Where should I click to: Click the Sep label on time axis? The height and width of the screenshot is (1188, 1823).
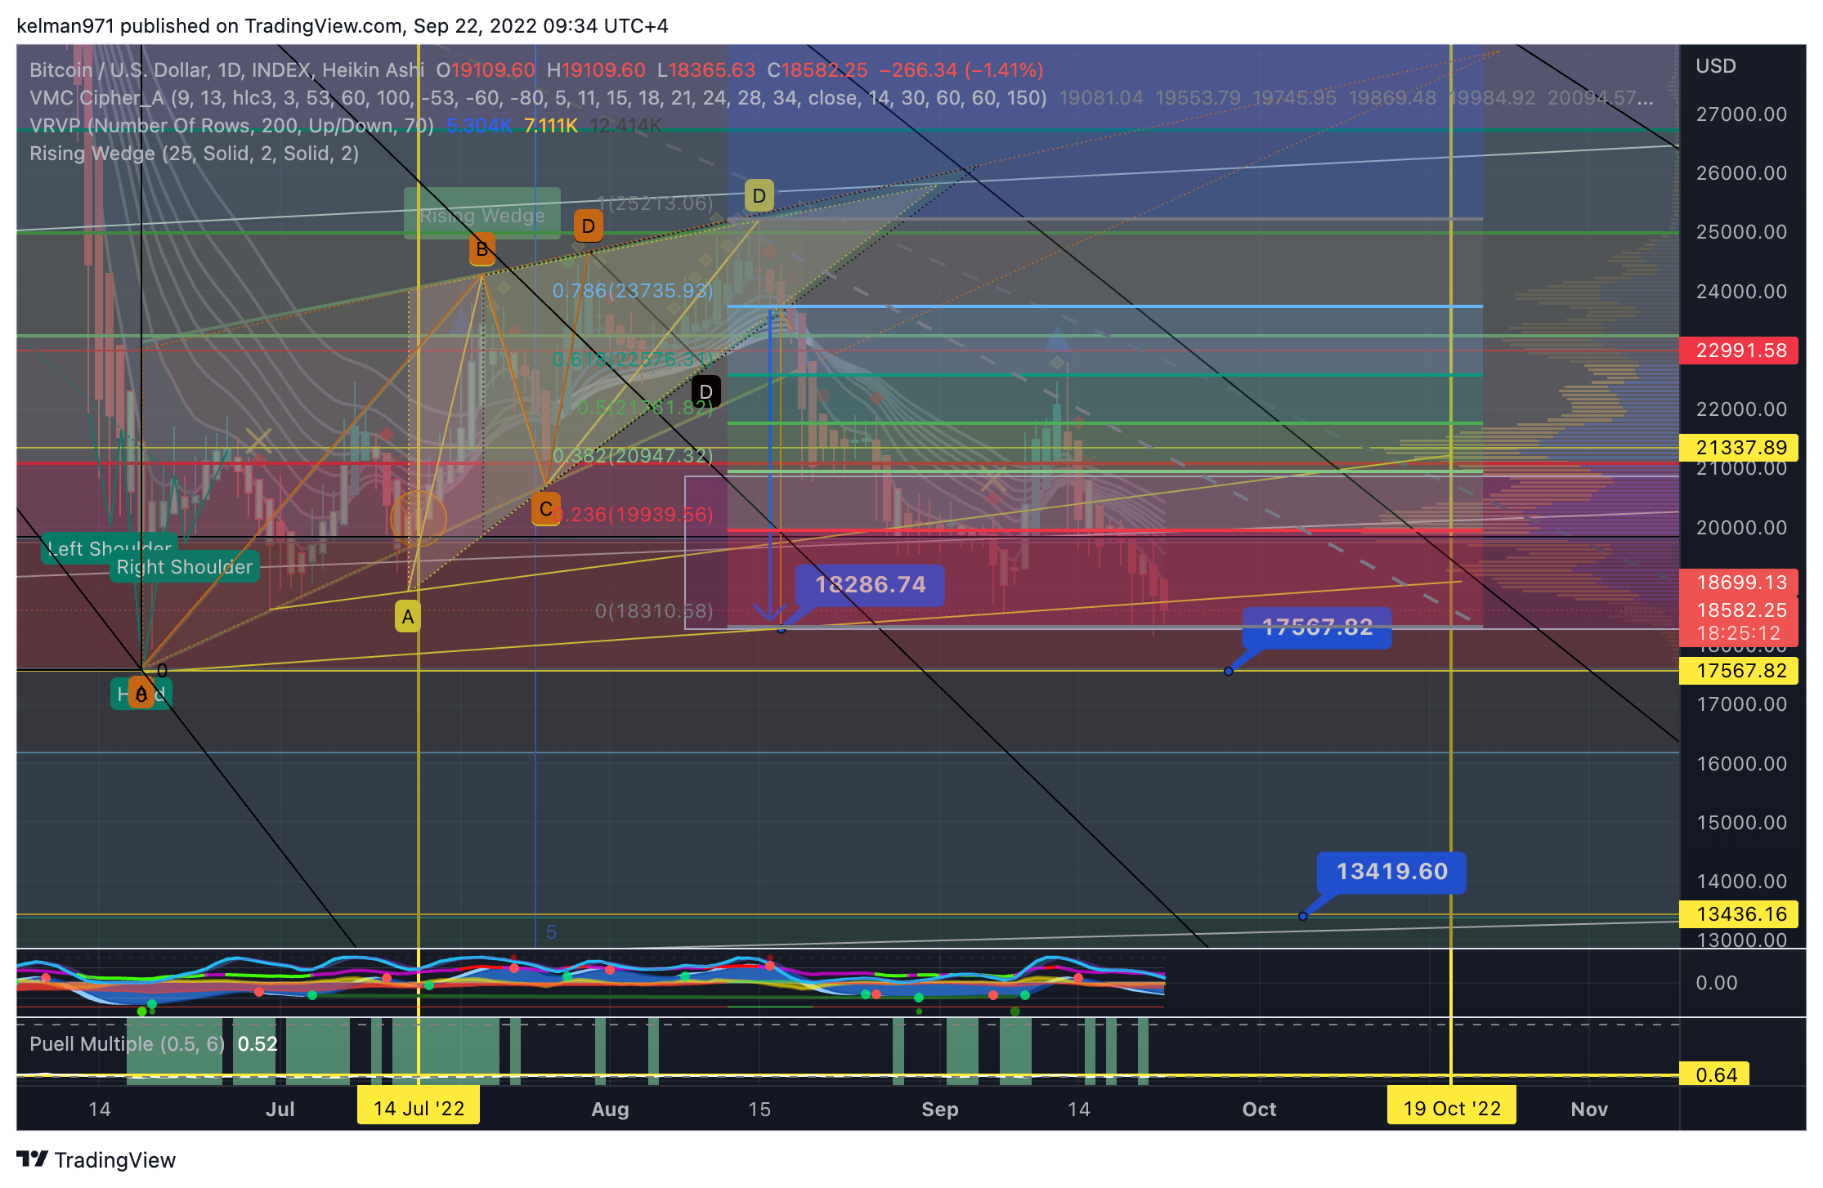[939, 1109]
